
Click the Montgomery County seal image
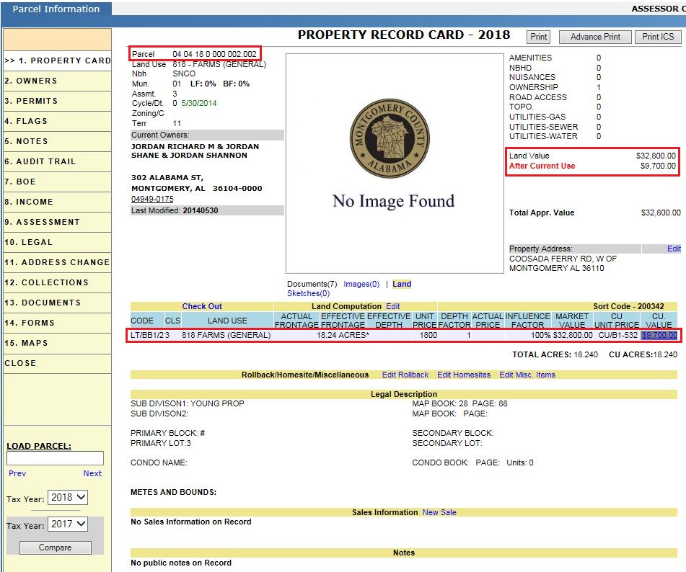coord(390,138)
